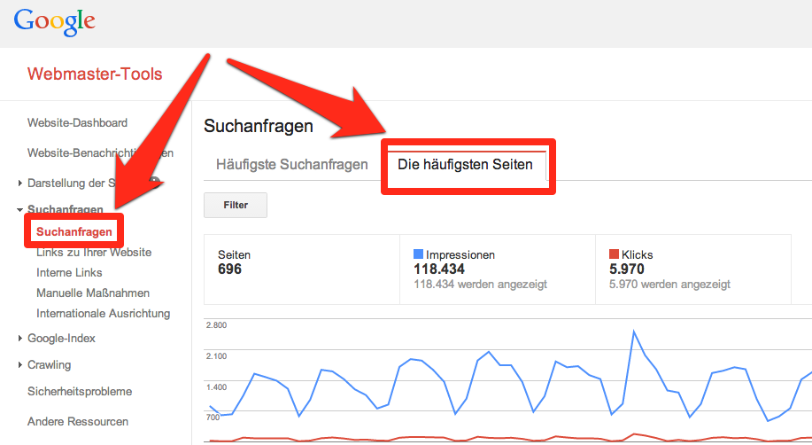The width and height of the screenshot is (812, 445).
Task: Click the highest peak of the blue impressions line
Action: point(633,331)
